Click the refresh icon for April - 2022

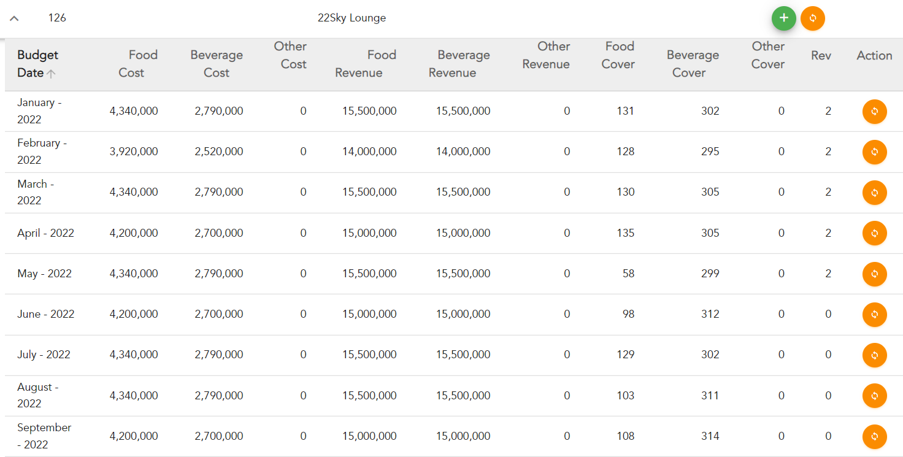click(x=874, y=233)
